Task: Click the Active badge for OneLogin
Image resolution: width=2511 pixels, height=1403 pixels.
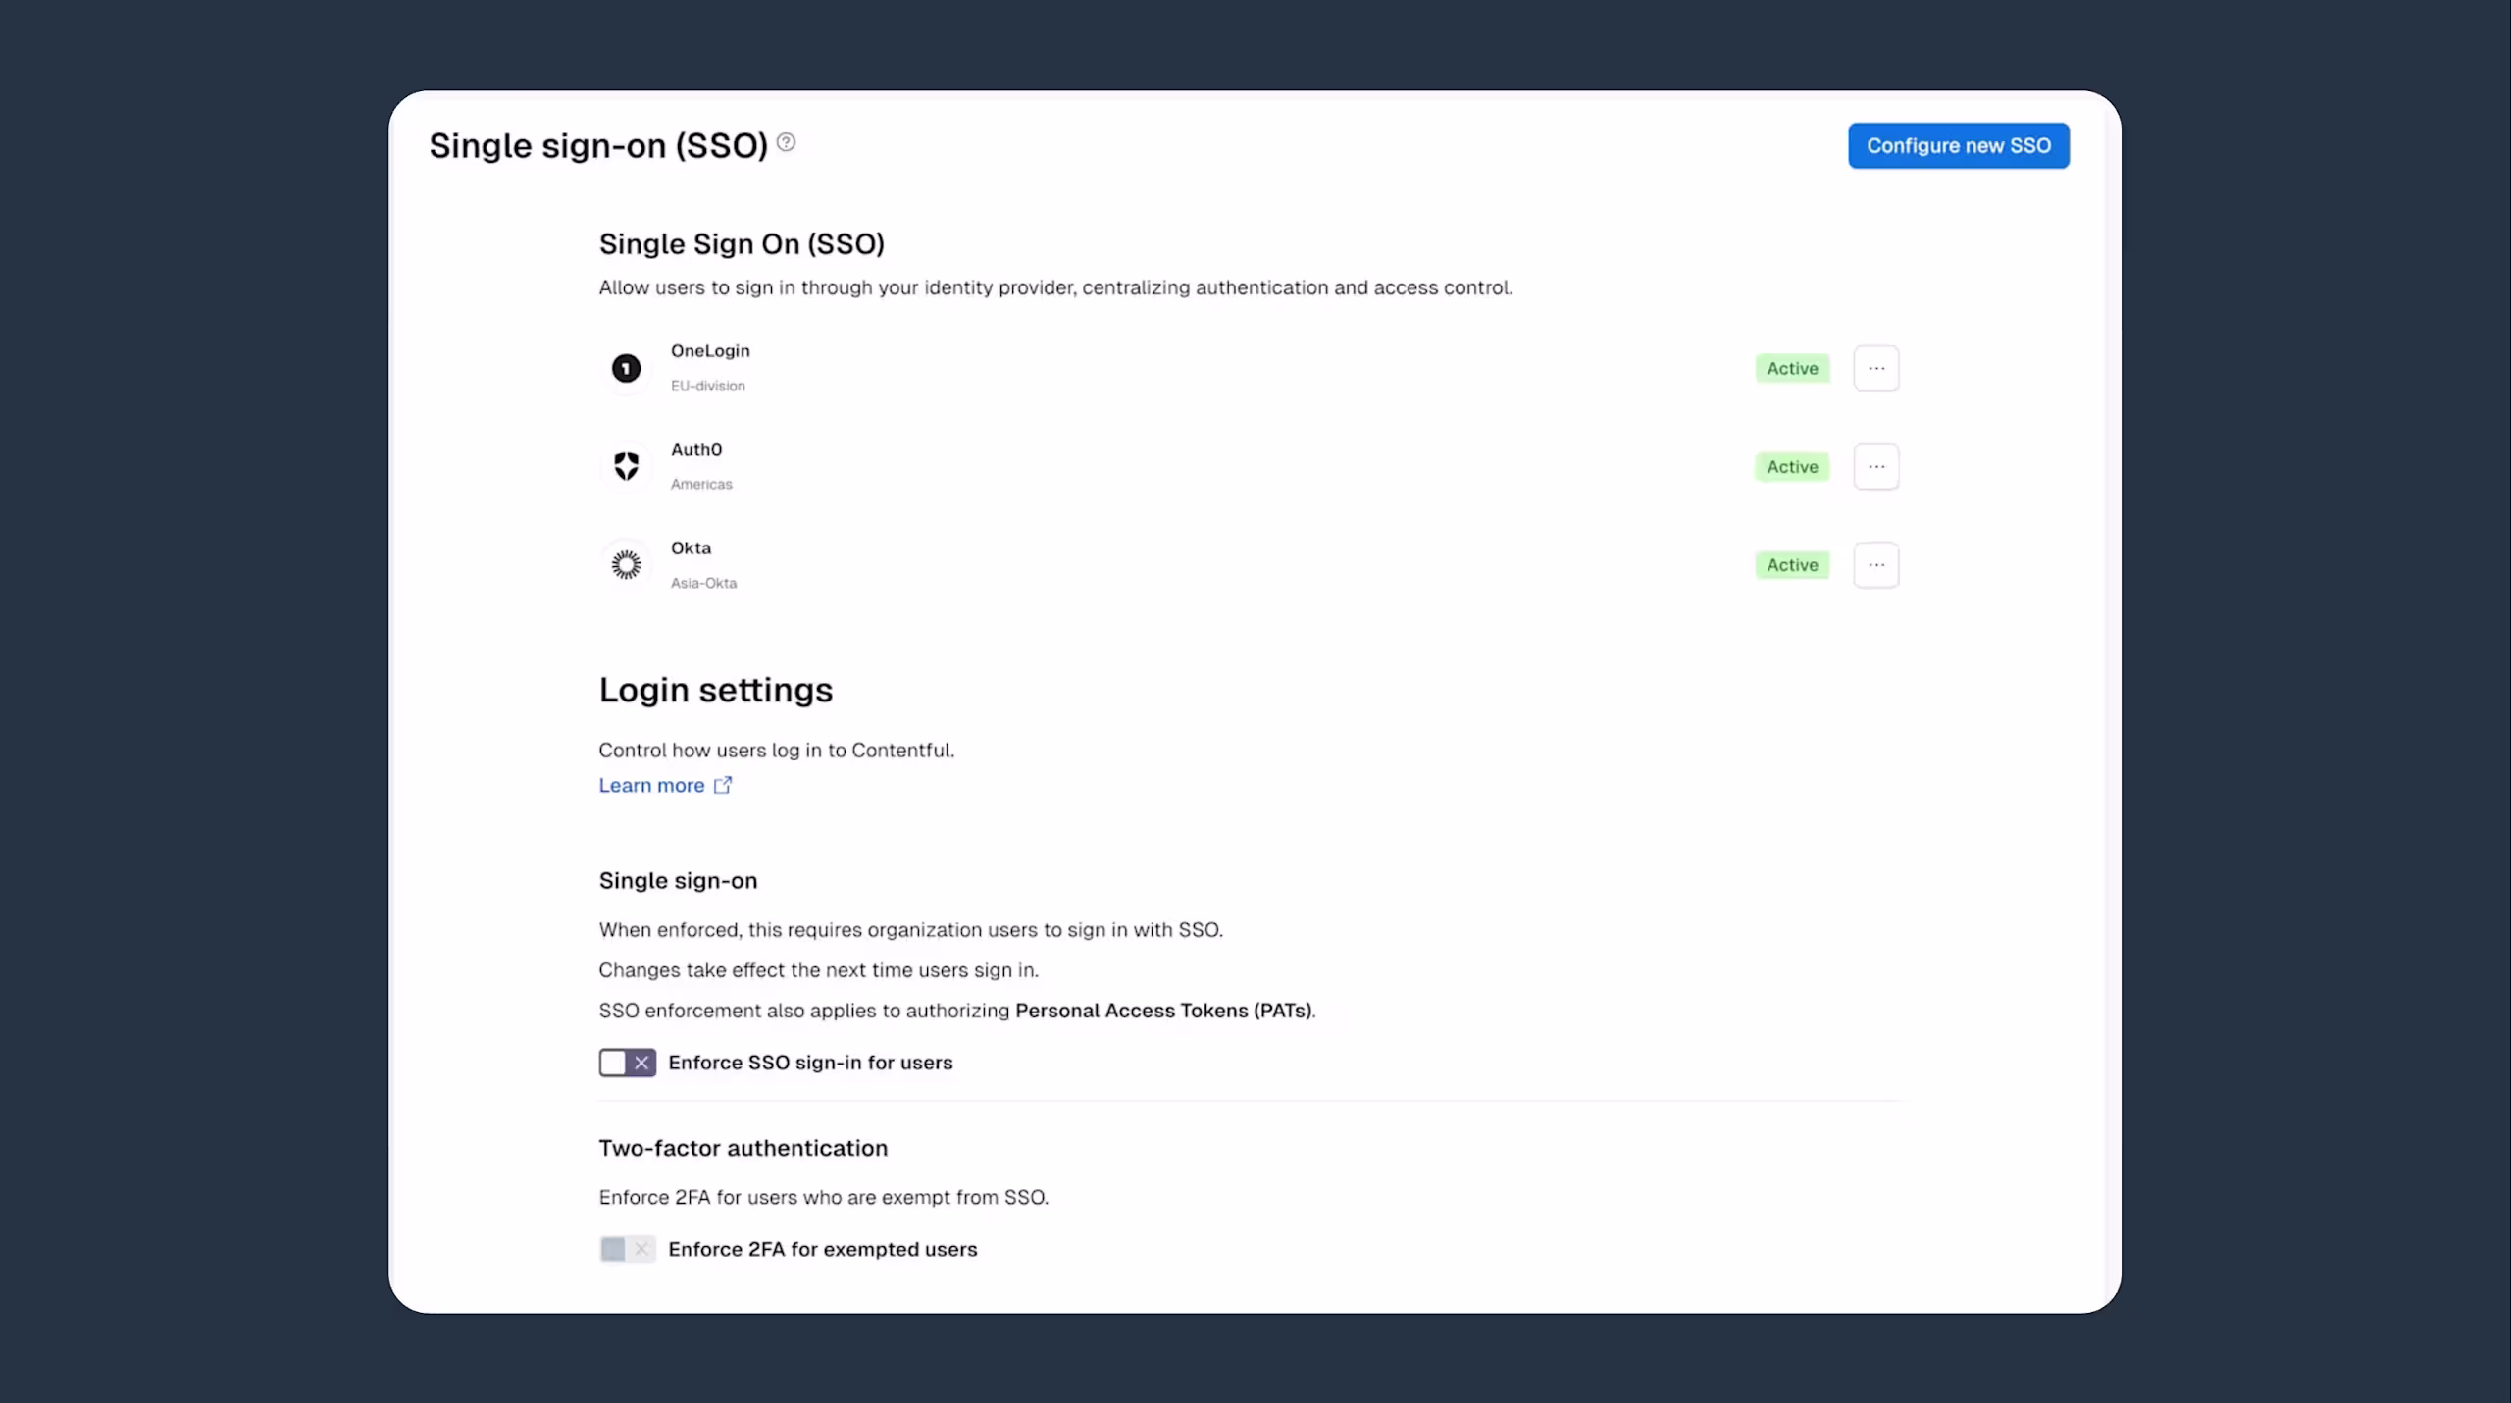Action: [x=1792, y=369]
